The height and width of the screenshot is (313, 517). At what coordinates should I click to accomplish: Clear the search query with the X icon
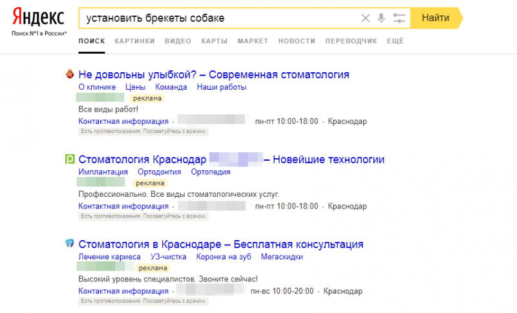tap(365, 18)
